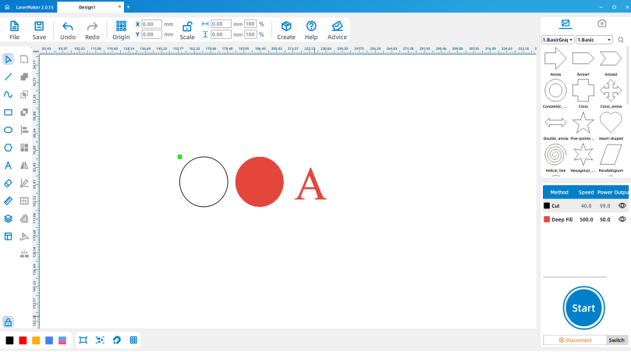Click the Undo icon
This screenshot has width=631, height=352.
pos(68,30)
